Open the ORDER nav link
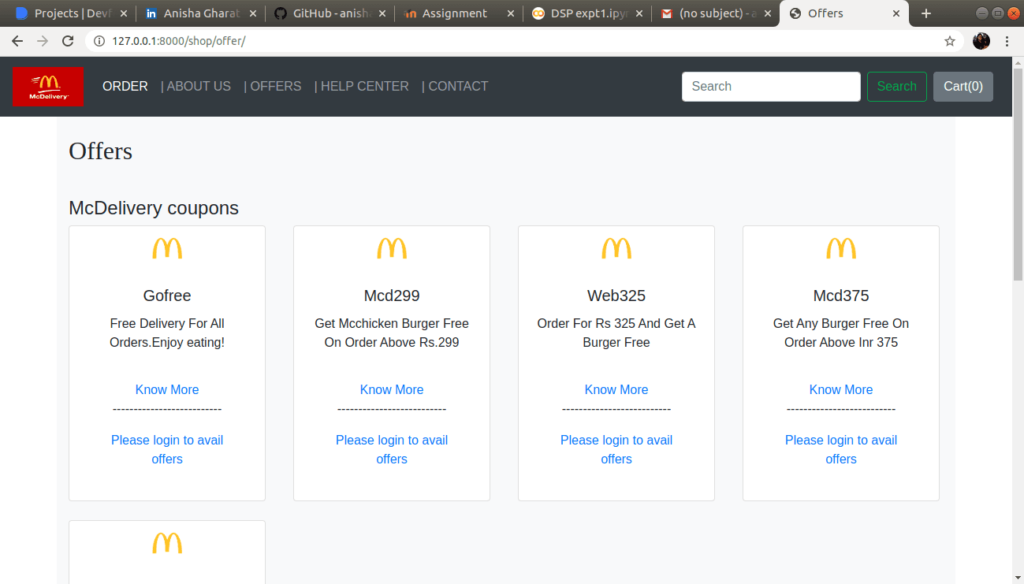This screenshot has width=1024, height=584. click(x=125, y=87)
